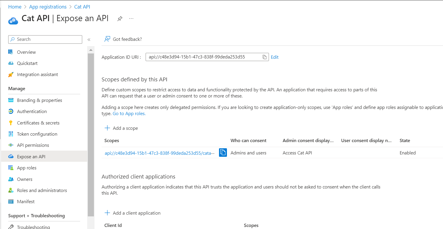Screen dimensions: 443x229
Task: Click Who can consent column header
Action: (x=249, y=141)
